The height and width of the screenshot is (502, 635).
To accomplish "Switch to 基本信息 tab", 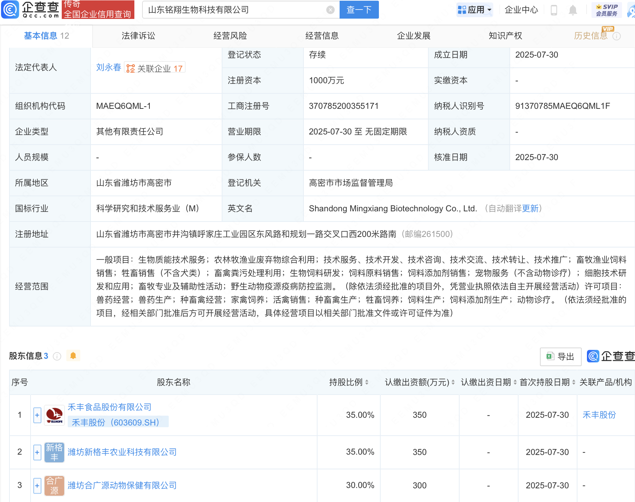I will 46,36.
